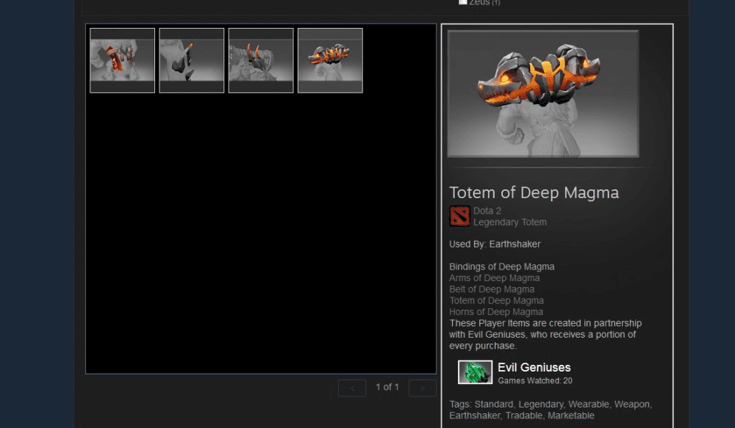Click the Dota 2 game icon
The width and height of the screenshot is (735, 428).
pos(460,217)
